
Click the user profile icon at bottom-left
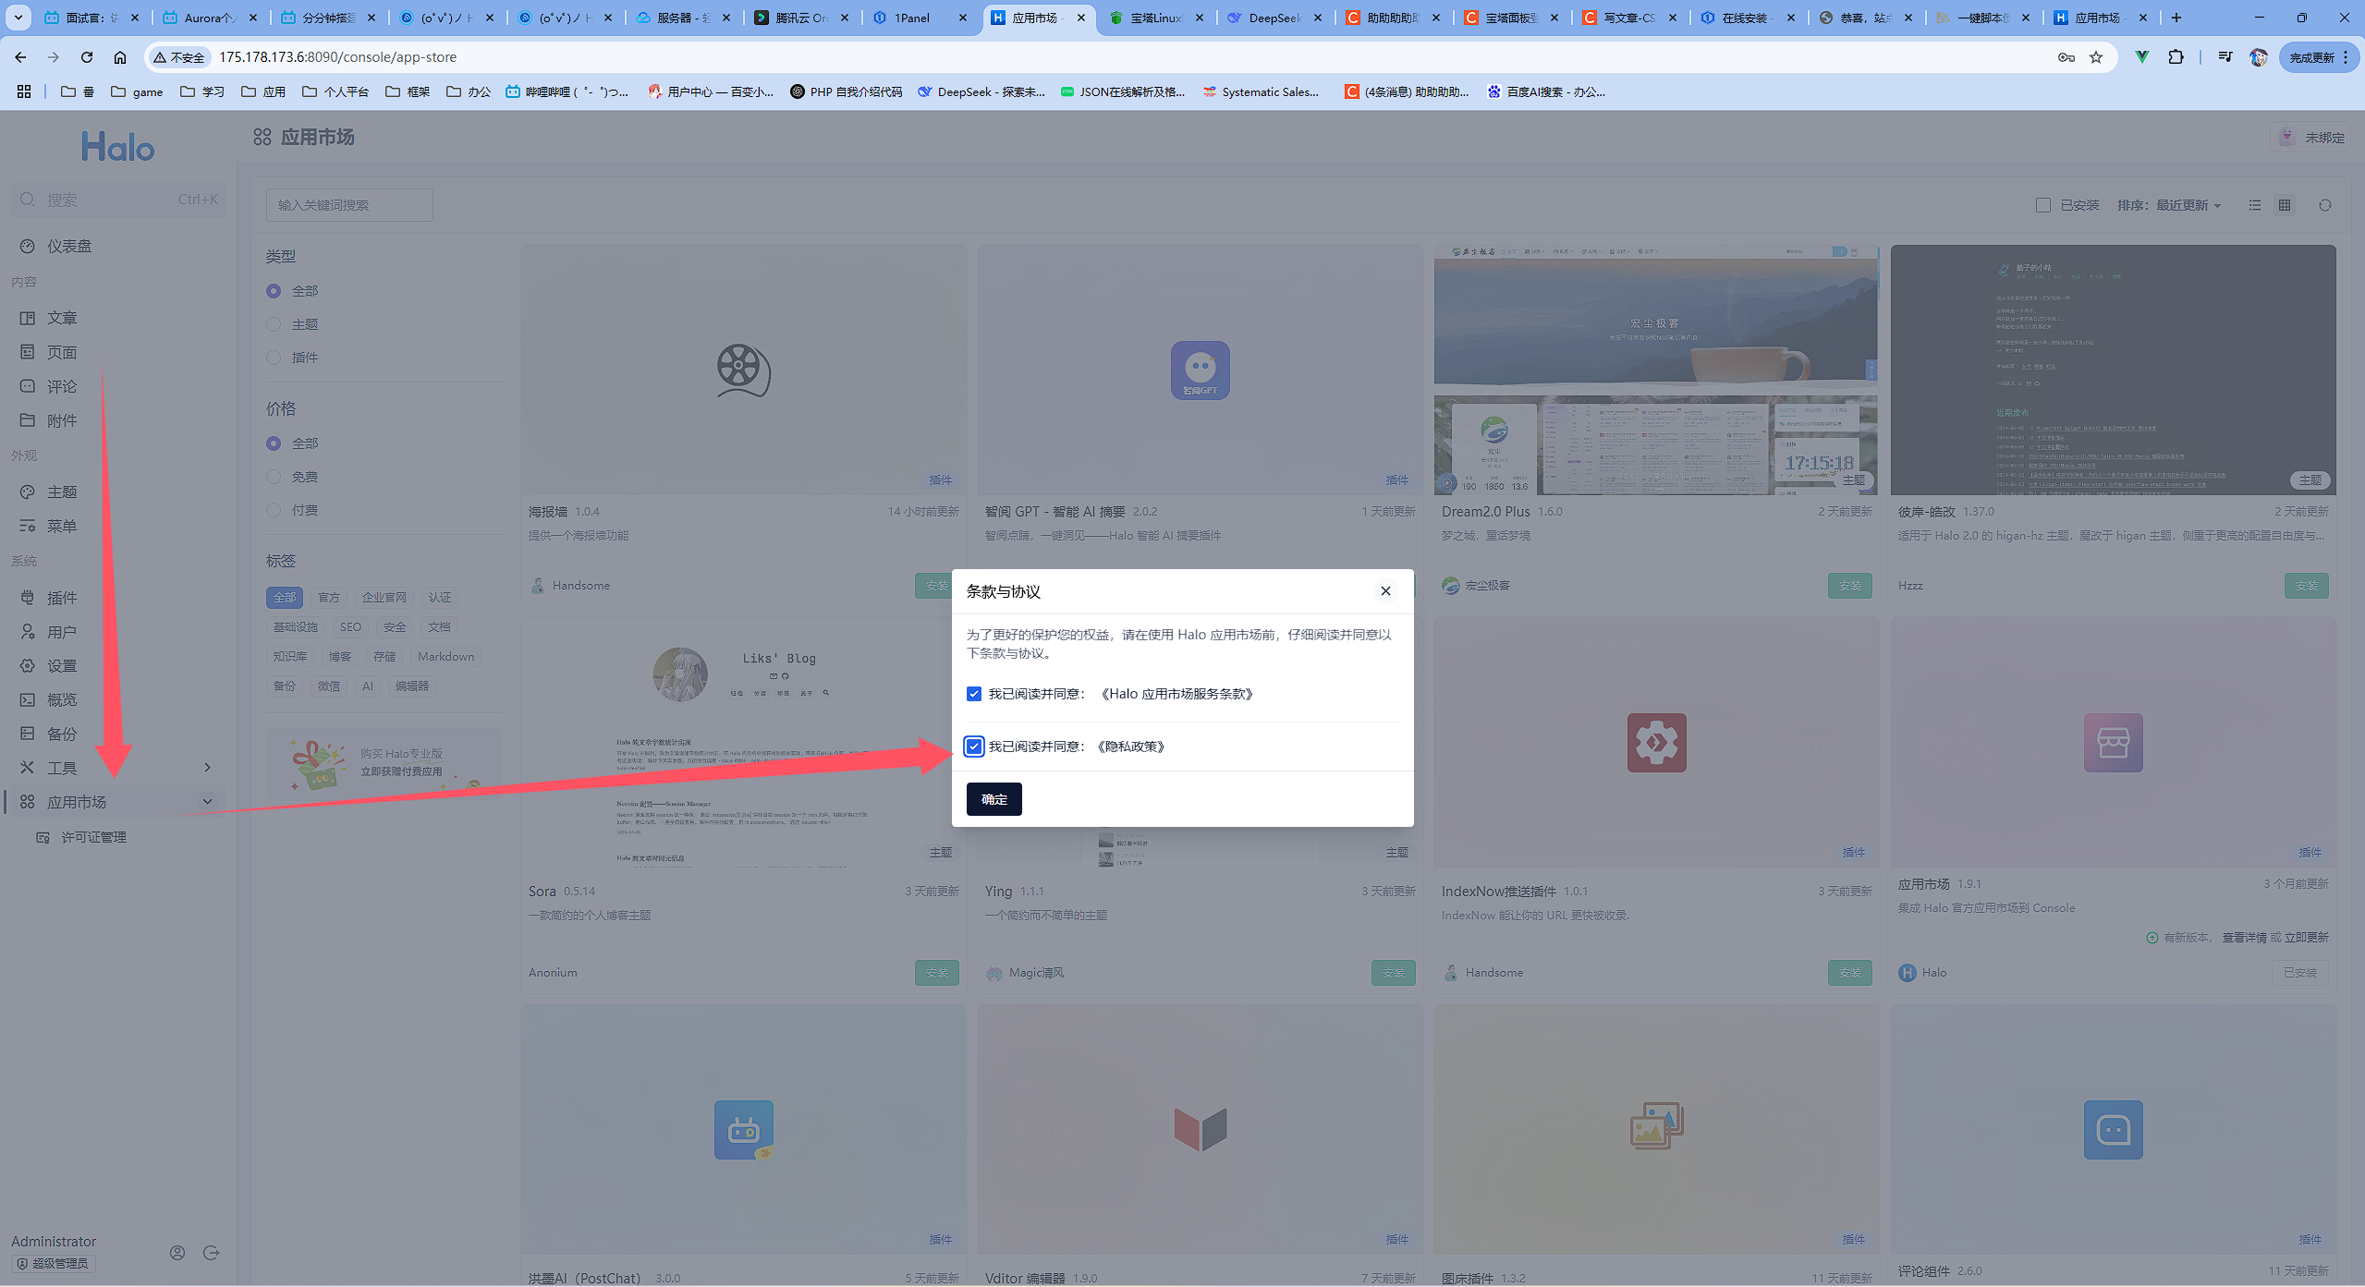point(177,1253)
